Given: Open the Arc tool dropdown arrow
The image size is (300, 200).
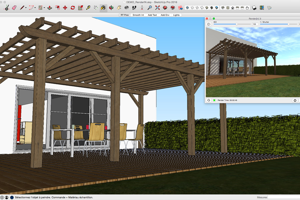Looking at the screenshot, I should pos(35,8).
